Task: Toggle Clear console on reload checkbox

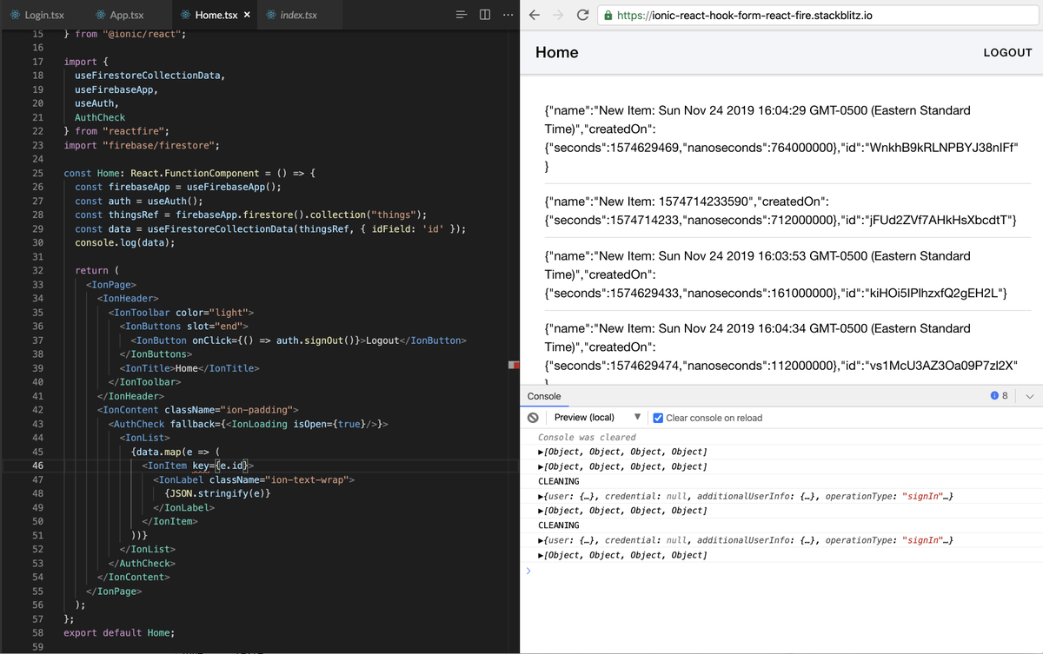Action: 658,418
